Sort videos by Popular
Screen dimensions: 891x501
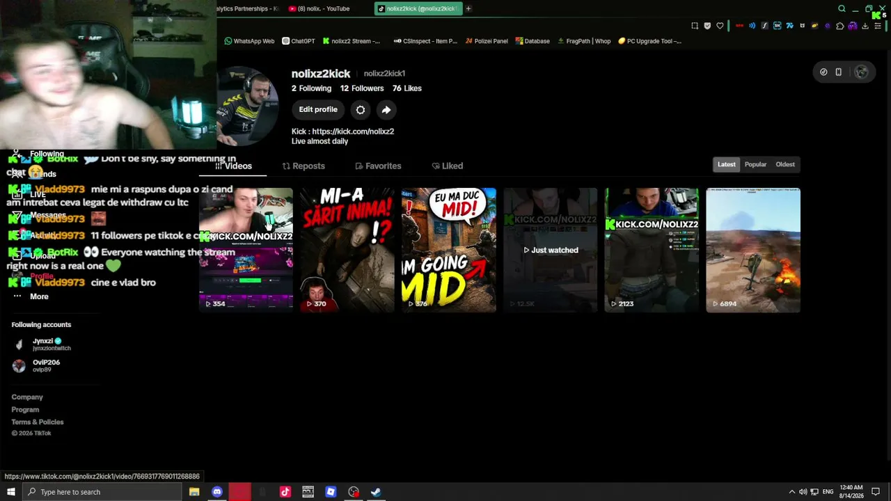point(755,165)
